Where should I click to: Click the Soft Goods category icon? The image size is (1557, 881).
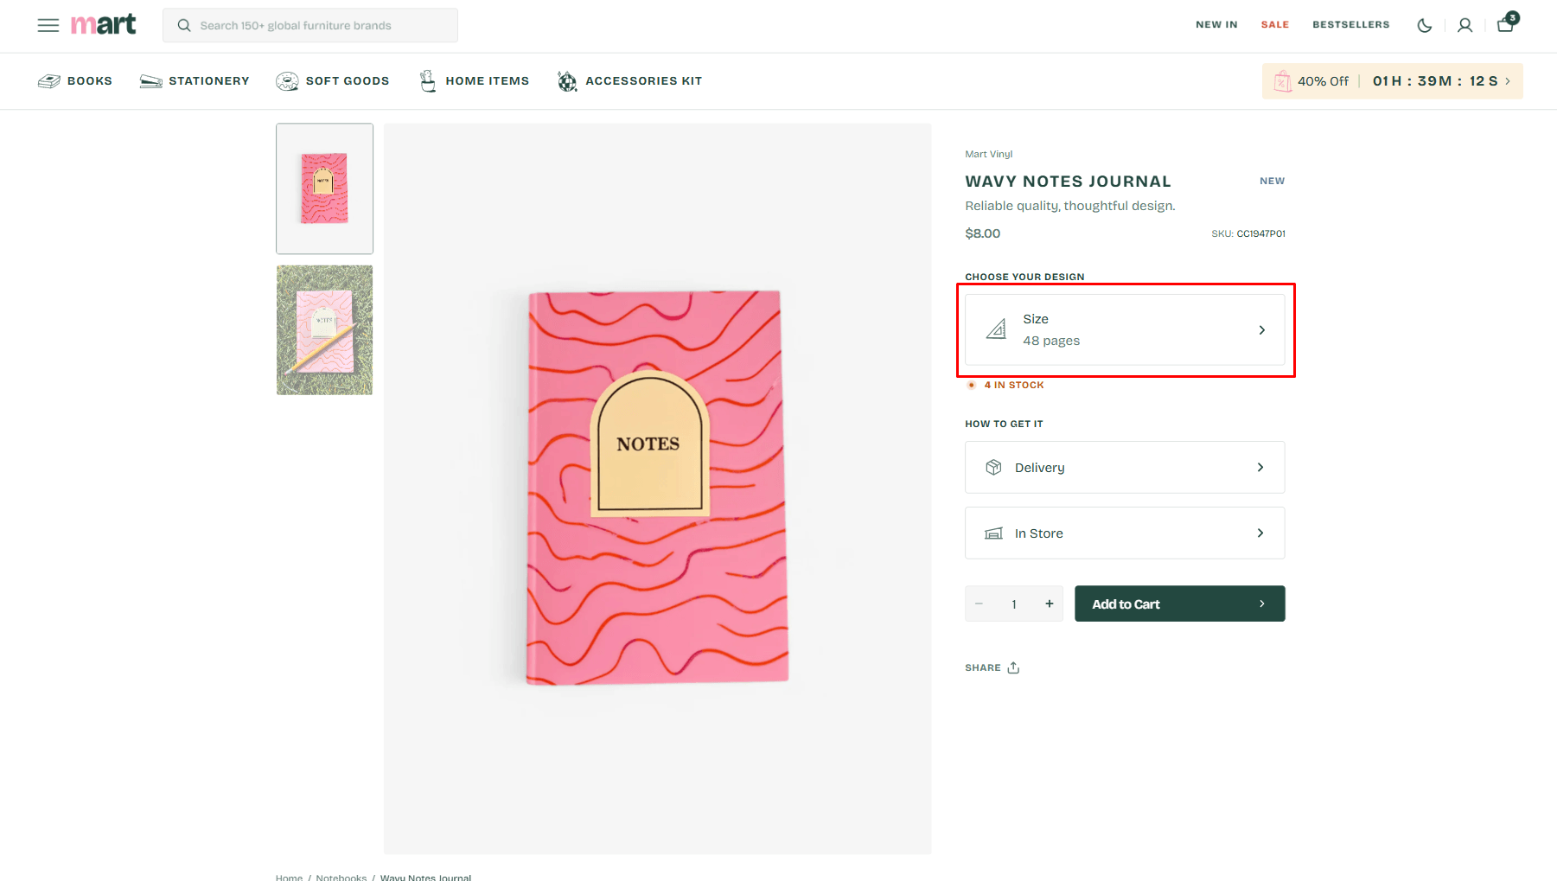(287, 81)
